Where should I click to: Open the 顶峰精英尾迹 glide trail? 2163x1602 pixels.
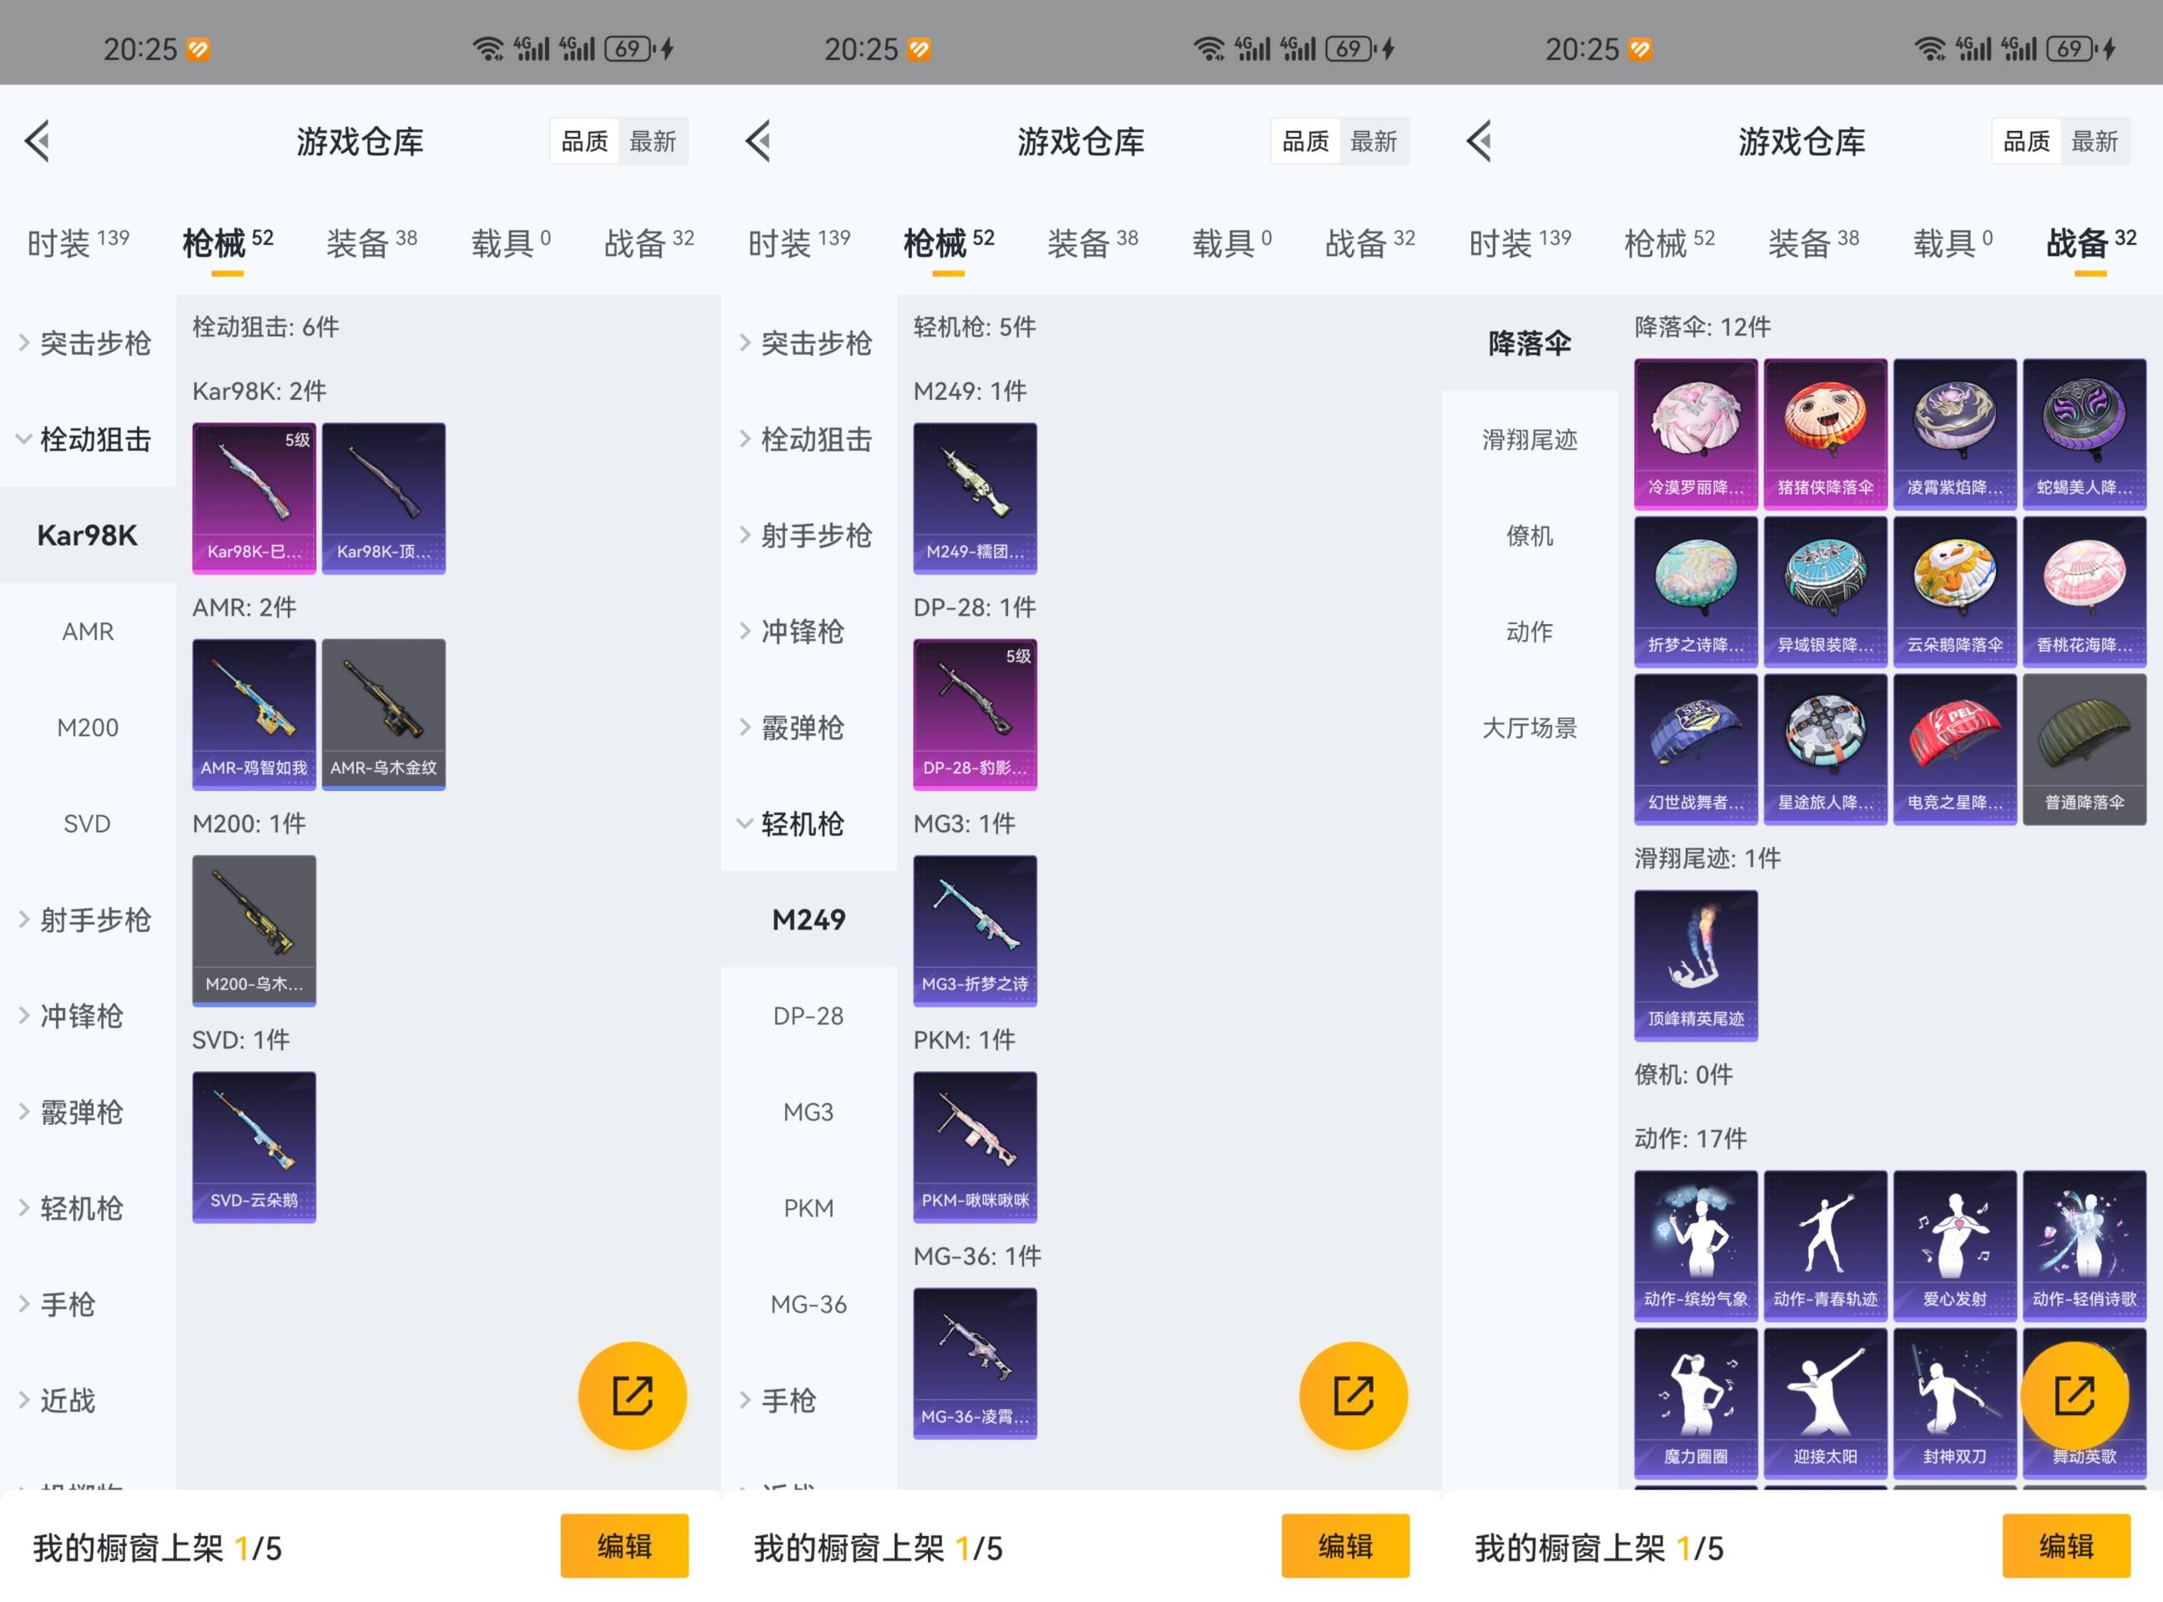pyautogui.click(x=1696, y=966)
